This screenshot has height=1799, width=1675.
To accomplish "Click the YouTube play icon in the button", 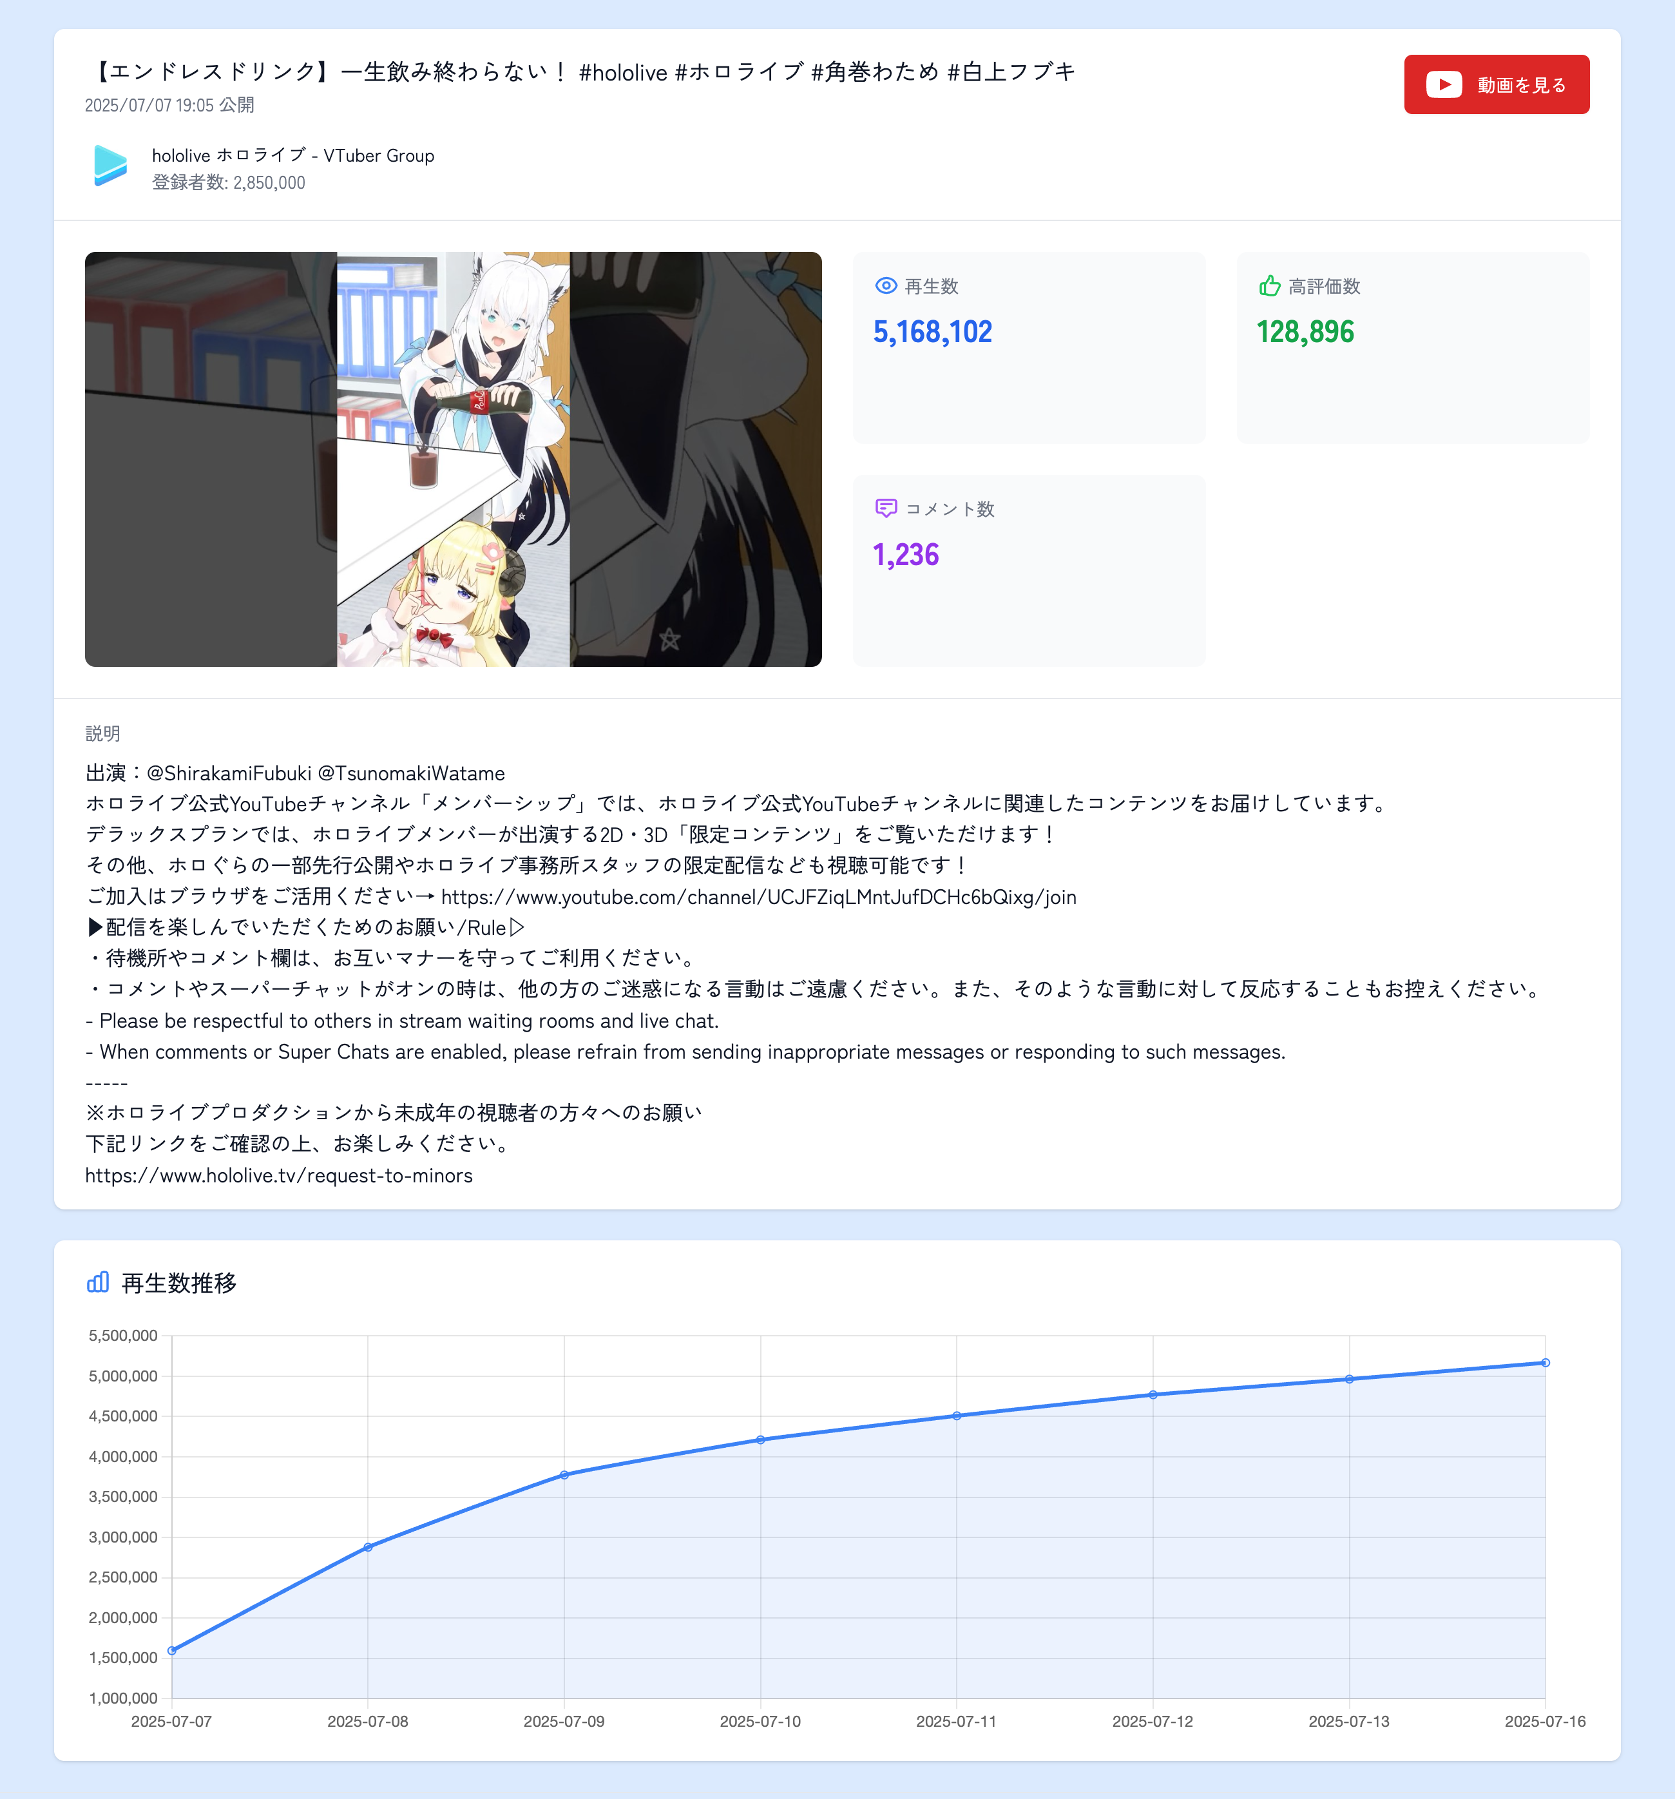I will (x=1443, y=84).
